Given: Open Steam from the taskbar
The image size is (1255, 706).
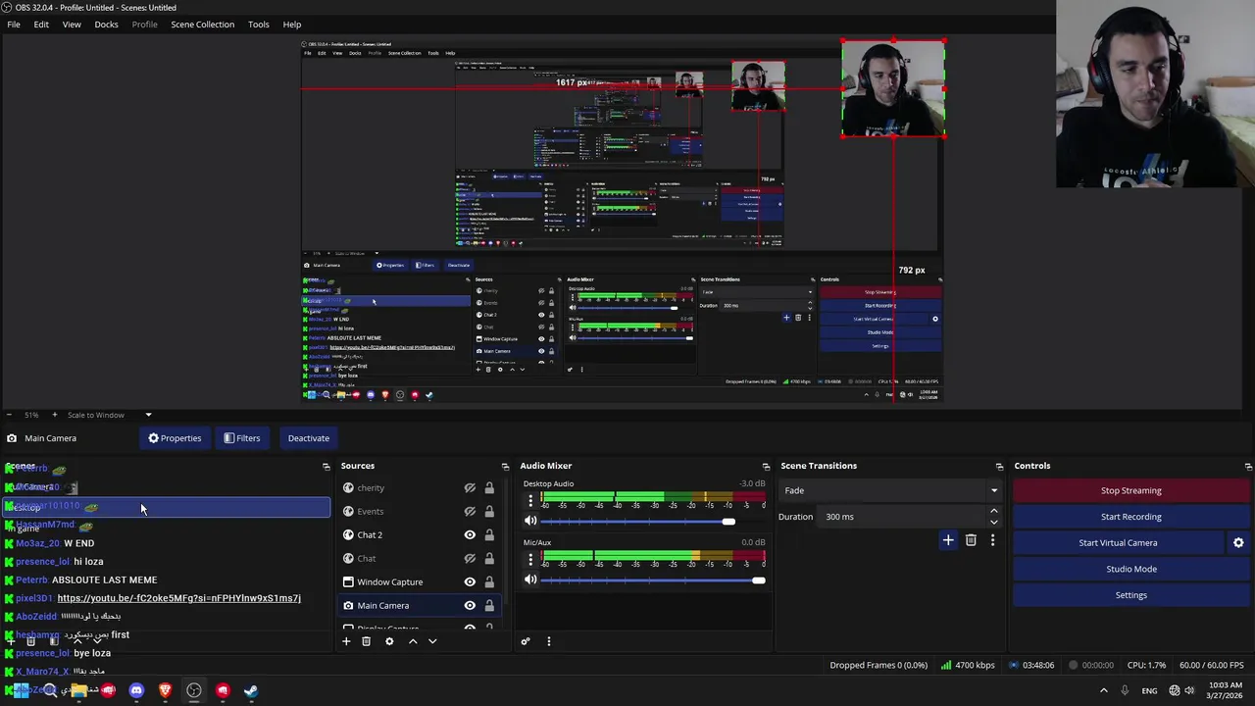Looking at the screenshot, I should coord(251,690).
